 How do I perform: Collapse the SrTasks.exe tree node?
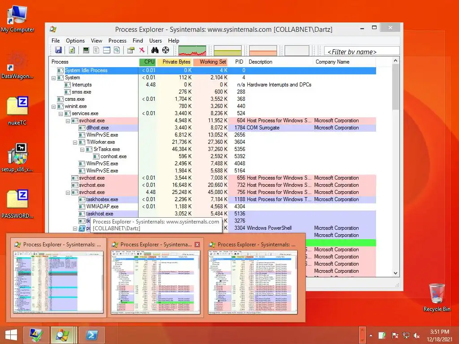(x=82, y=150)
